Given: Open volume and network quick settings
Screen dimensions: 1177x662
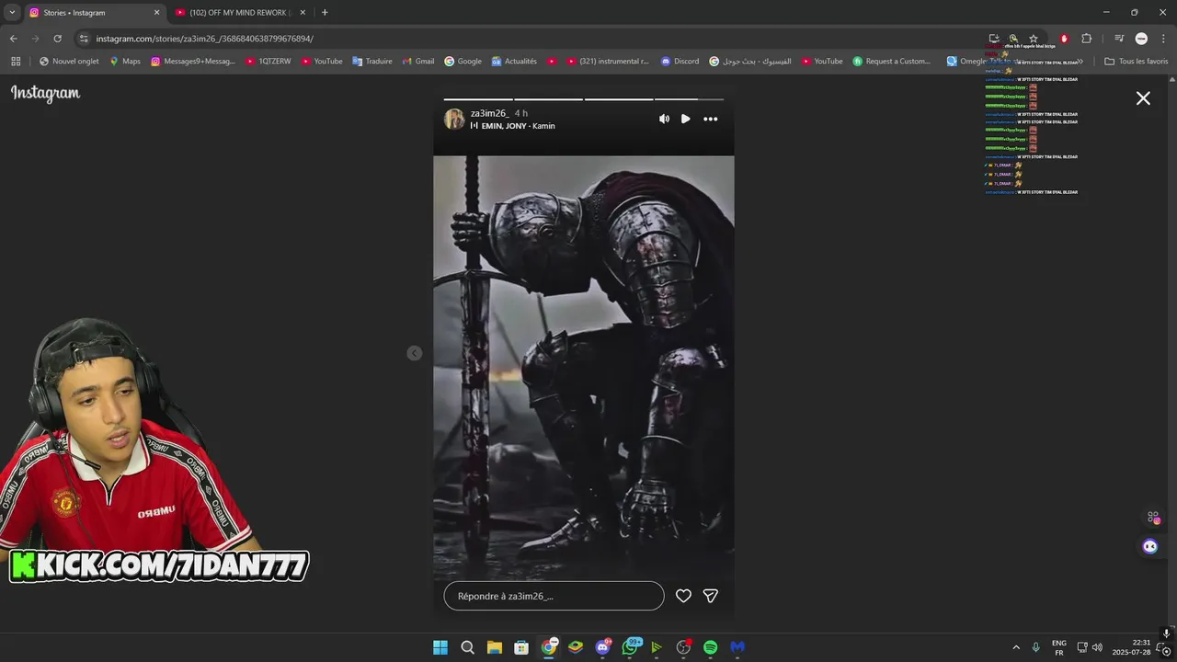Looking at the screenshot, I should coord(1090,647).
